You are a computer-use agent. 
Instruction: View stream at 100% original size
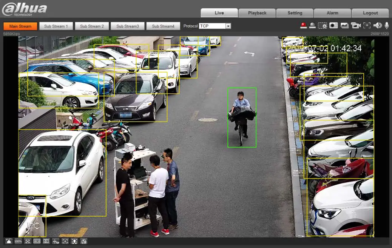17,242
